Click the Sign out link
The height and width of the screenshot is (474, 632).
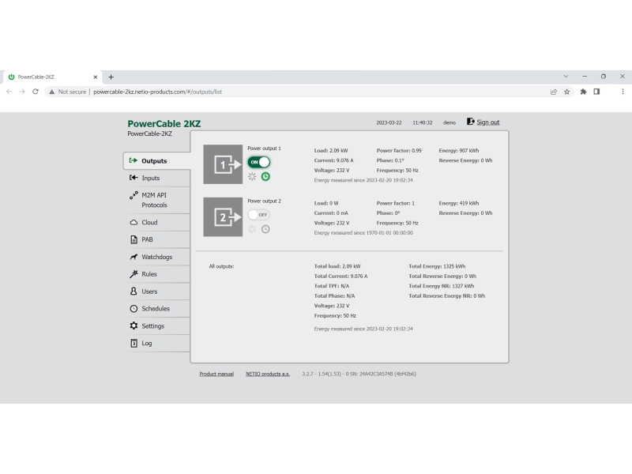[x=488, y=122]
